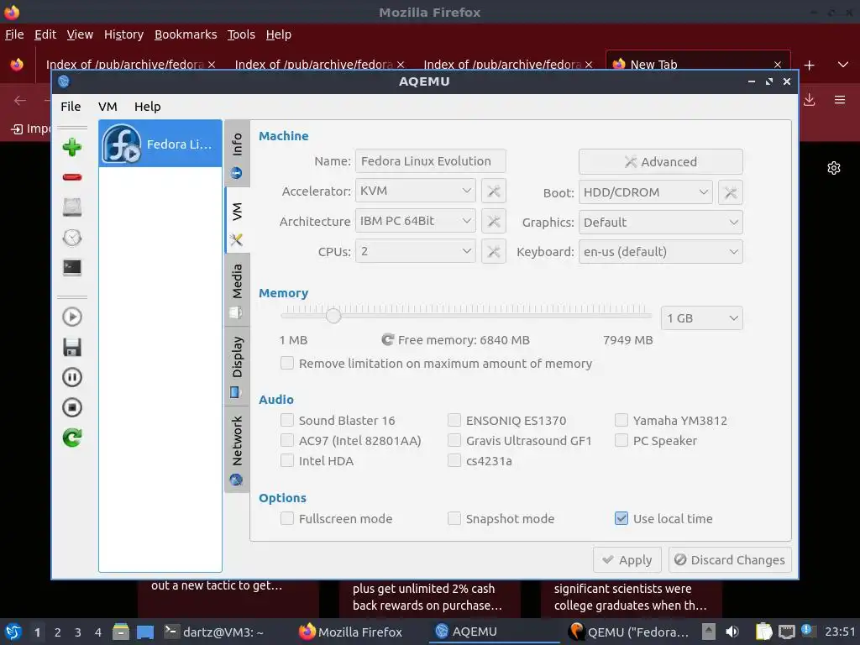
Task: Click the VM Name input field
Action: (431, 161)
